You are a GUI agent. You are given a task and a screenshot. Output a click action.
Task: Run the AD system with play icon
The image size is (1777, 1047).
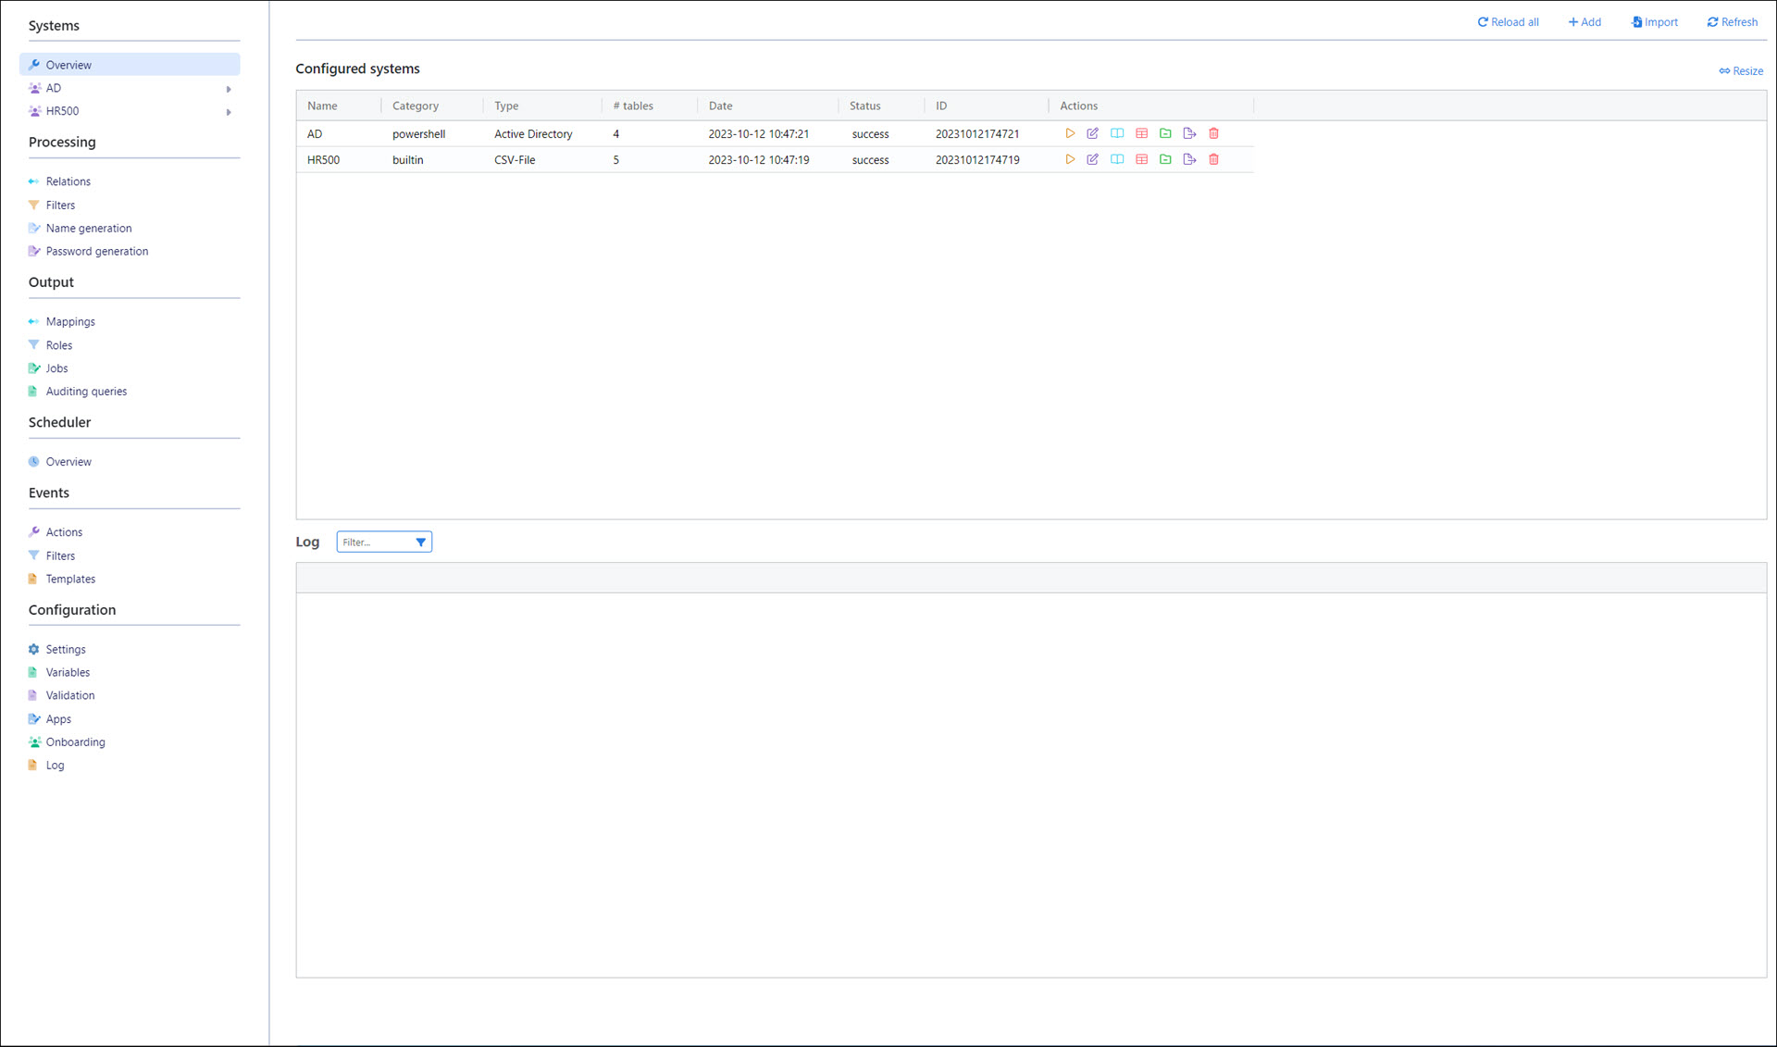pos(1070,133)
